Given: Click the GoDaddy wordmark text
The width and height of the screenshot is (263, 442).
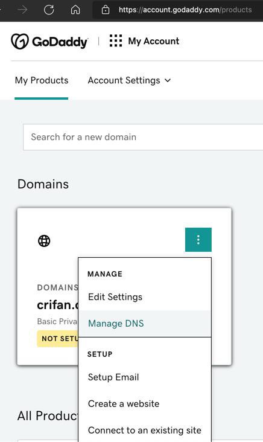Looking at the screenshot, I should [60, 42].
